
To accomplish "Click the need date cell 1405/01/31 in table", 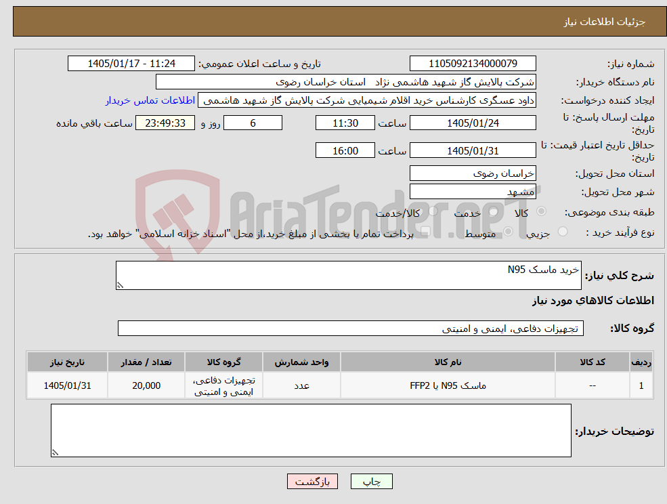I will point(67,385).
